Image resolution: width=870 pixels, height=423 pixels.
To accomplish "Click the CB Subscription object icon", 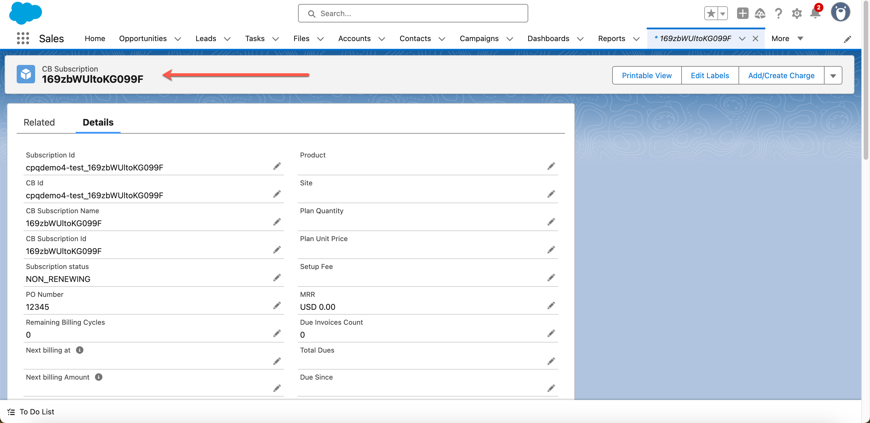I will 26,74.
